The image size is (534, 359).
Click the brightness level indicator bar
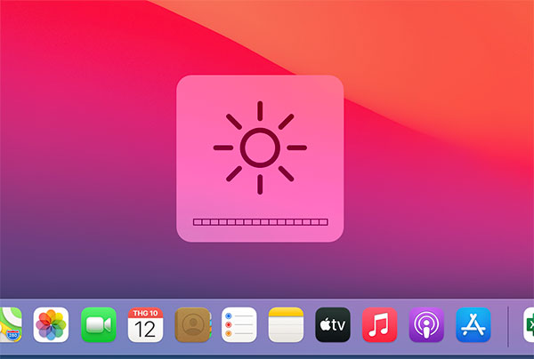coord(261,222)
